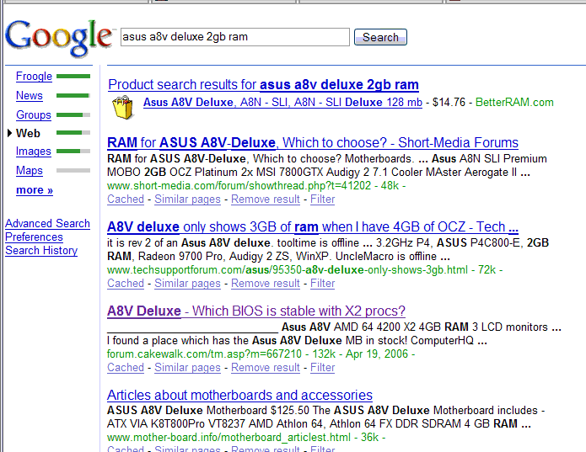586x452 pixels.
Task: Open Similar pages for techsupportforum result
Action: point(188,284)
